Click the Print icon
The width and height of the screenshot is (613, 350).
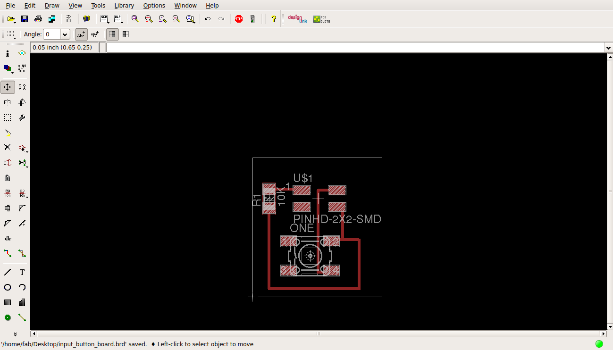(x=38, y=19)
